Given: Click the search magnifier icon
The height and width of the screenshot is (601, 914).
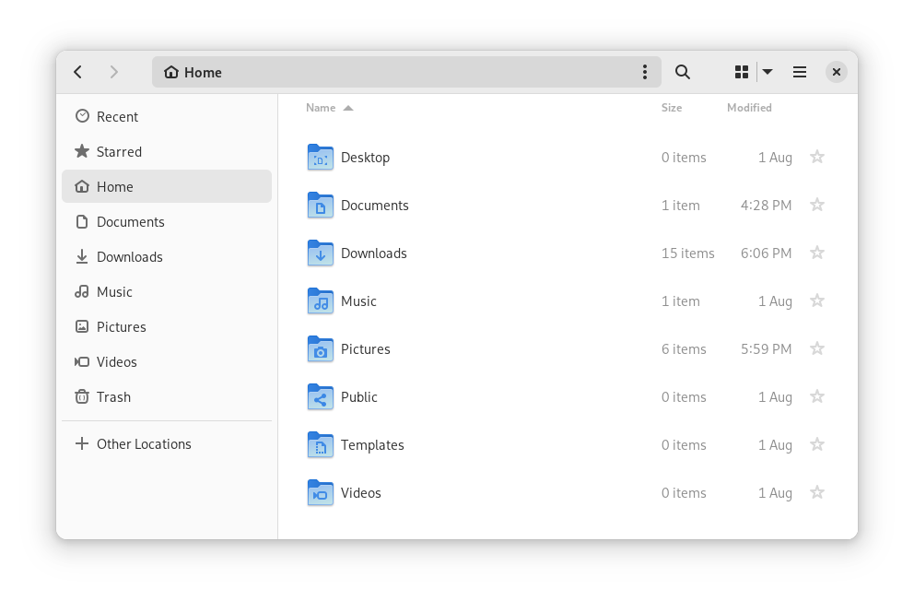Looking at the screenshot, I should [x=683, y=72].
